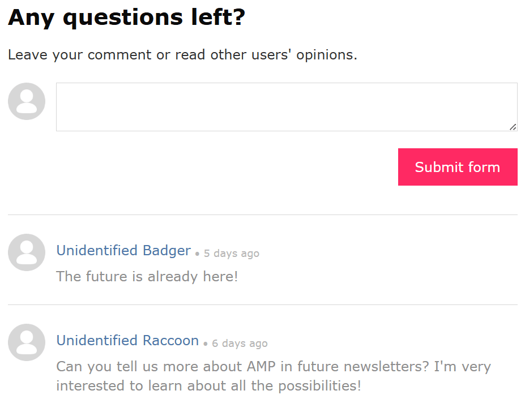Click the "Leave your comment" subtitle text
525x412 pixels.
click(182, 55)
